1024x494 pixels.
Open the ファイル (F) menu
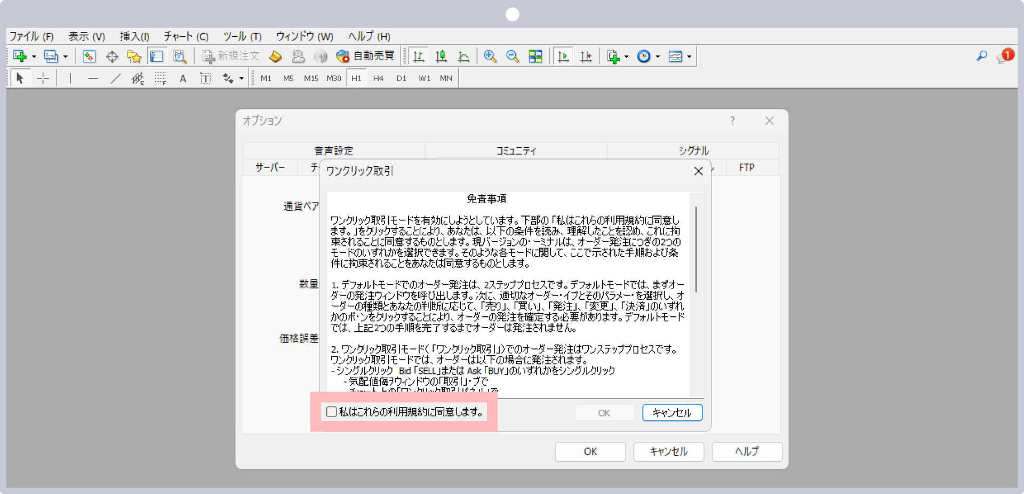31,36
